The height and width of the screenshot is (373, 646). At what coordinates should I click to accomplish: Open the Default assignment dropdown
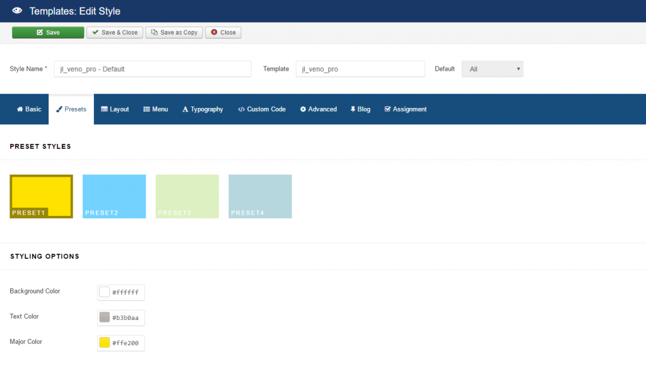(x=492, y=69)
